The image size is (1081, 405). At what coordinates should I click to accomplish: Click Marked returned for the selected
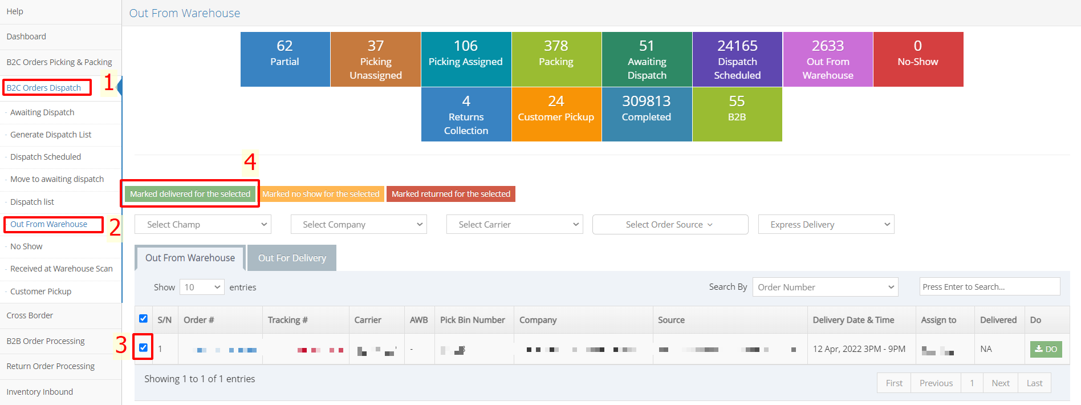click(450, 194)
